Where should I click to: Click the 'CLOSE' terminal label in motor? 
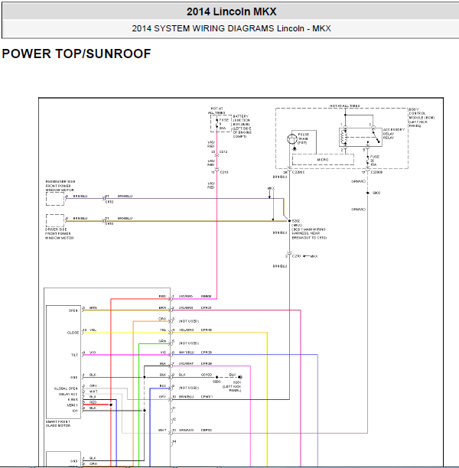[x=73, y=333]
